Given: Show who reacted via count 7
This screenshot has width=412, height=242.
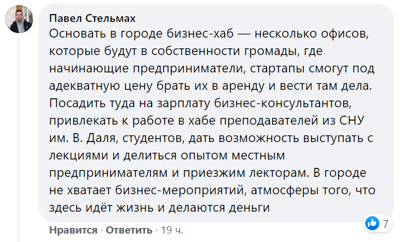Looking at the screenshot, I should [x=386, y=223].
